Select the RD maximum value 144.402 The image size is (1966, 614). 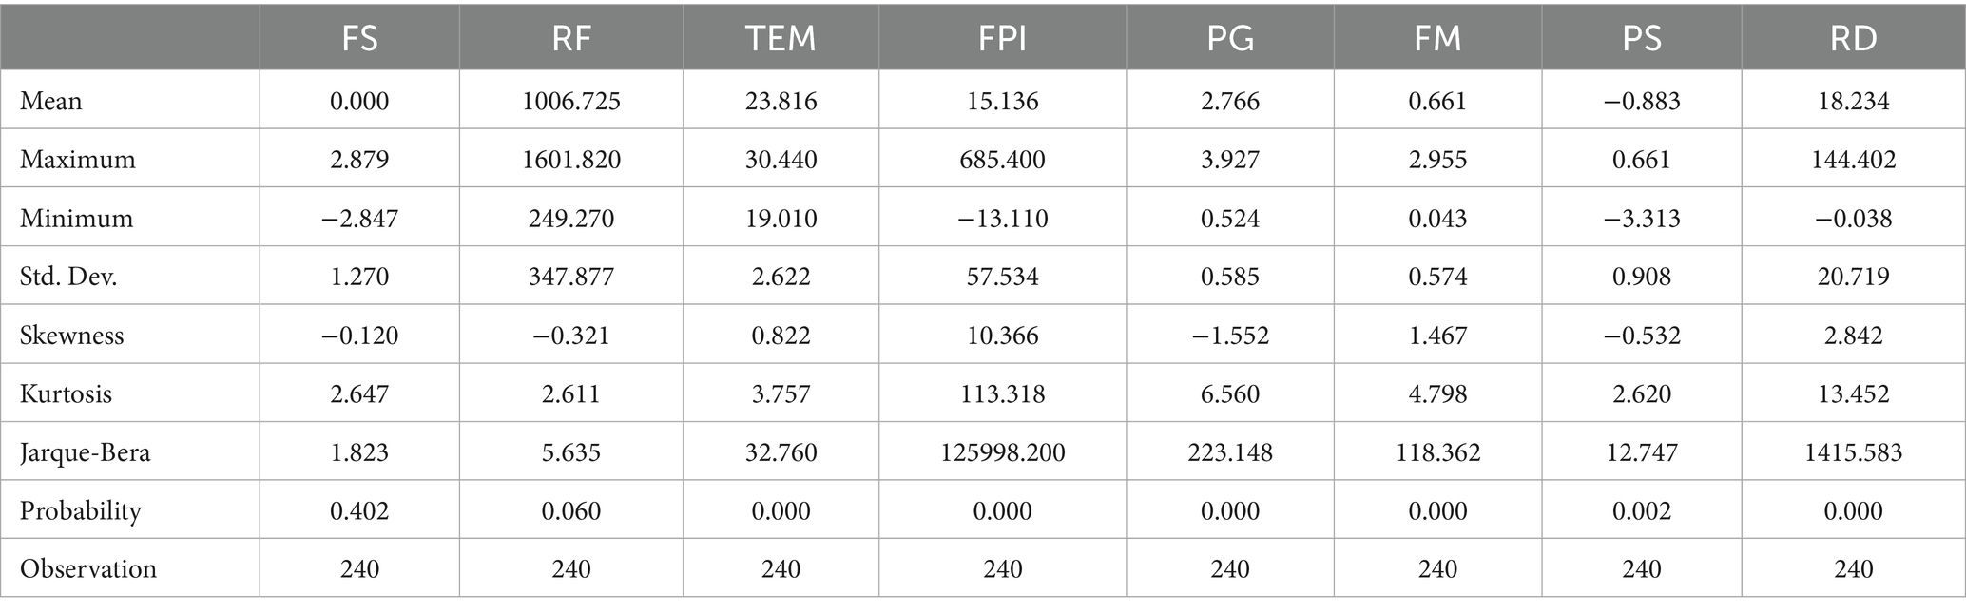pyautogui.click(x=1853, y=160)
